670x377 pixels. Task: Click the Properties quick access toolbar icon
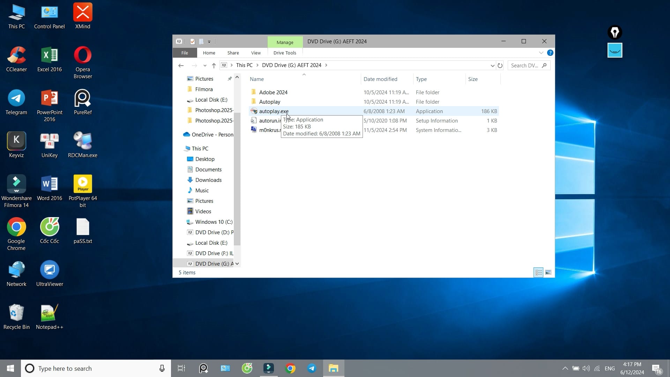click(x=192, y=42)
